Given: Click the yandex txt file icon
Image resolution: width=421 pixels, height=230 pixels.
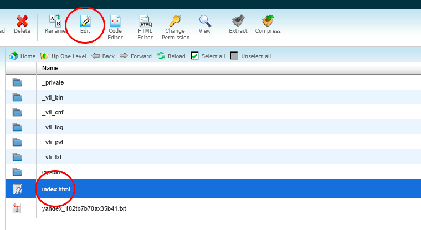Looking at the screenshot, I should click(17, 208).
